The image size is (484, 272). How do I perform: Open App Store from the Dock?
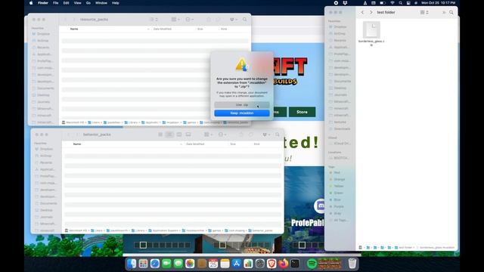pyautogui.click(x=237, y=264)
